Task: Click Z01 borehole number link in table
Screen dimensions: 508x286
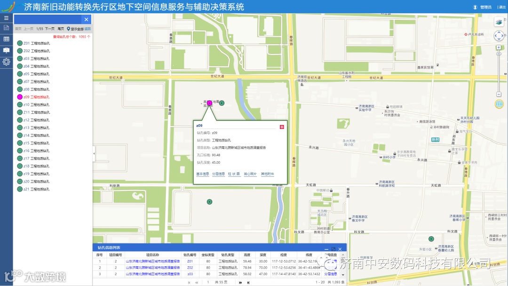Action: tap(190, 262)
